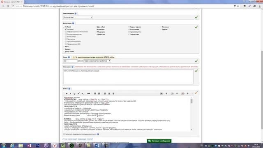
Task: Insert a numbered list
Action: [99, 93]
